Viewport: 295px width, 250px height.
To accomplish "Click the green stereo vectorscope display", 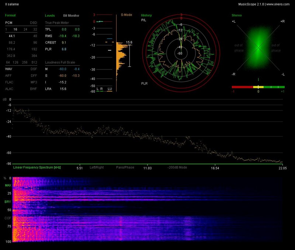I will pos(258,48).
